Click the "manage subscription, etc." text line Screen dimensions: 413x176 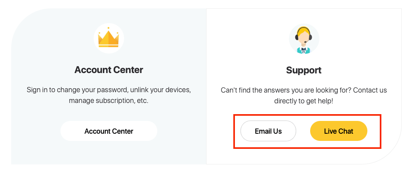pos(109,101)
